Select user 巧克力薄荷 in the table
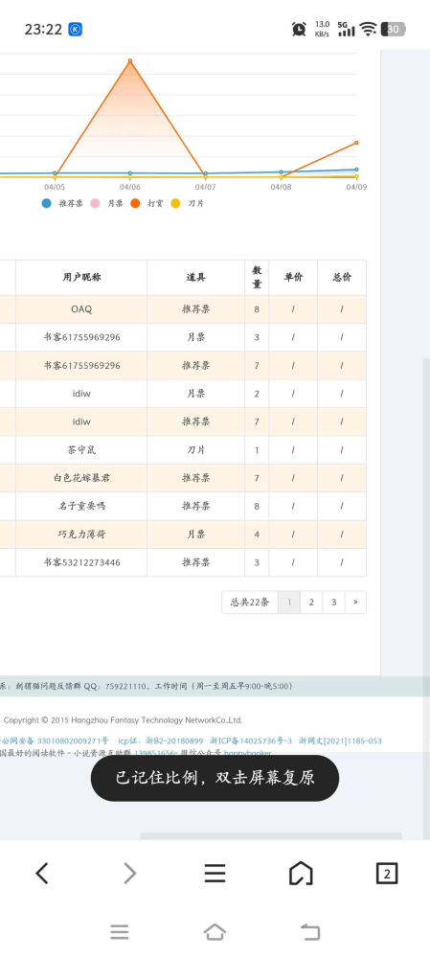 [x=81, y=534]
